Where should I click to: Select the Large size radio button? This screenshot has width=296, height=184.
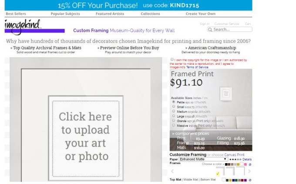tap(174, 116)
